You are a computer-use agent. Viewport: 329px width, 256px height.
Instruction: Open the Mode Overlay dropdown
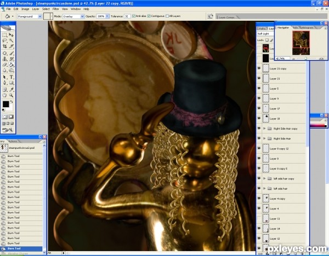tap(82, 16)
